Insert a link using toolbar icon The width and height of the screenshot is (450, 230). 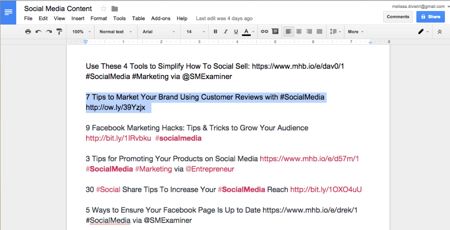(x=265, y=32)
